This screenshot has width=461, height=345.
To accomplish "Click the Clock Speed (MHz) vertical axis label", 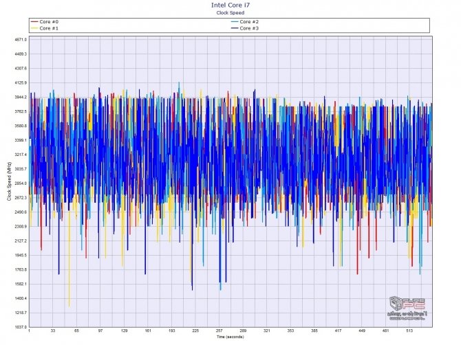I will click(x=9, y=181).
